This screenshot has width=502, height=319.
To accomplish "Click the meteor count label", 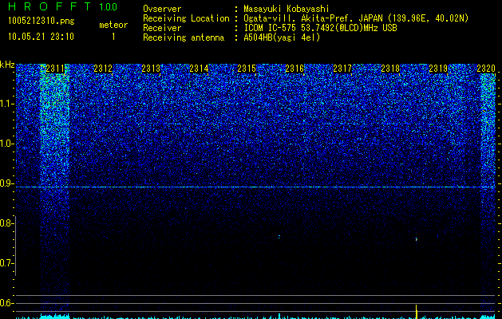I will [113, 25].
